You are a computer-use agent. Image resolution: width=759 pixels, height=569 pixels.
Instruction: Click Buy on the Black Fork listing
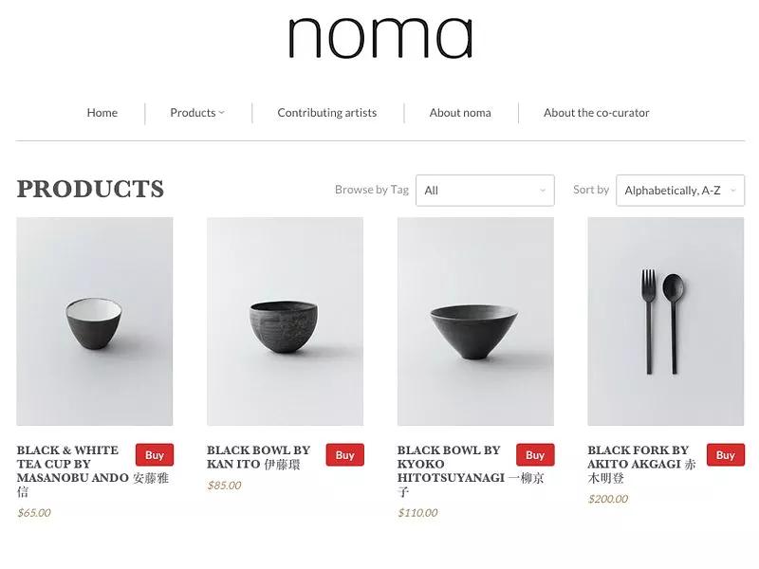click(x=725, y=454)
